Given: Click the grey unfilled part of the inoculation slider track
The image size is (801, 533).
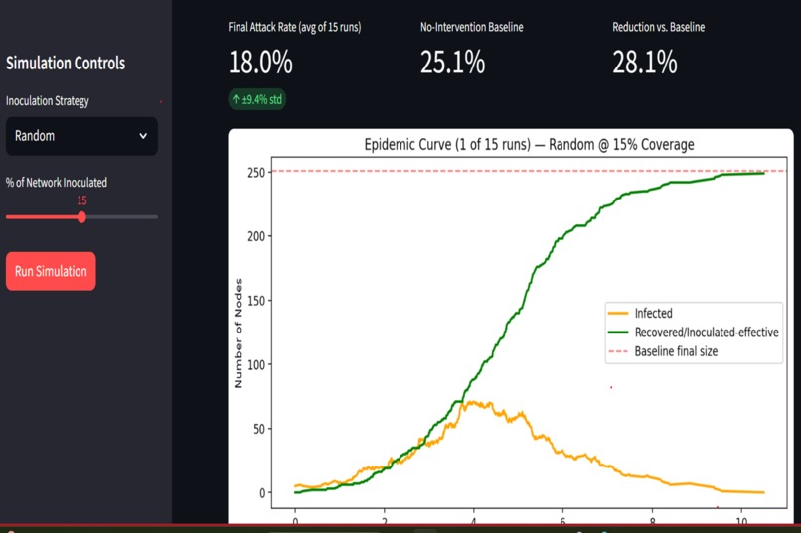Looking at the screenshot, I should pos(121,217).
